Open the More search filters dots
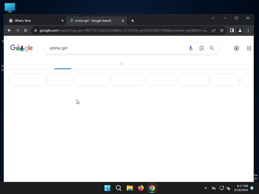Screen dimensions: 259x194 click(x=121, y=64)
